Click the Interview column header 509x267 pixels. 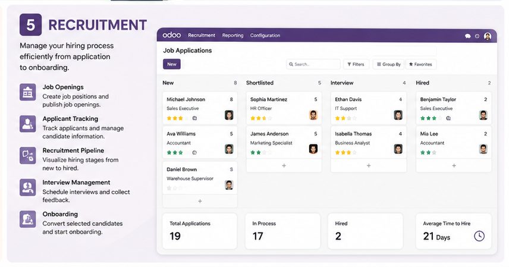coord(342,83)
